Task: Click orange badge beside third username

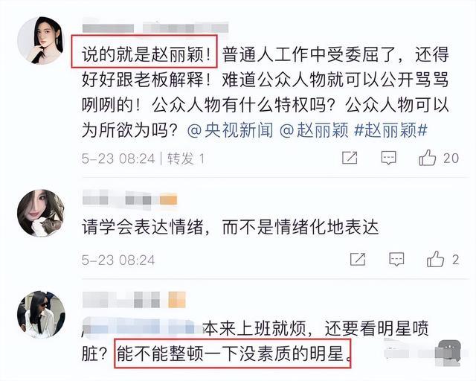Action: [177, 300]
